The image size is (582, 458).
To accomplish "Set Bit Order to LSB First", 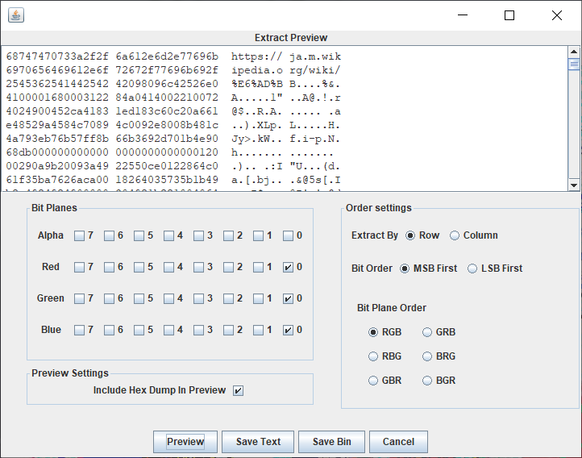I will [x=472, y=269].
